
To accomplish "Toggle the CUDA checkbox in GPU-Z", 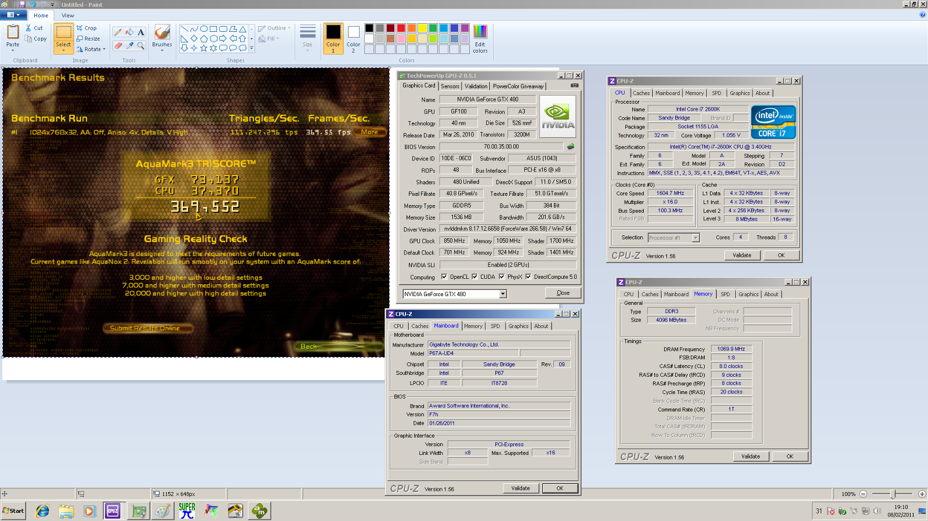I will (x=474, y=276).
